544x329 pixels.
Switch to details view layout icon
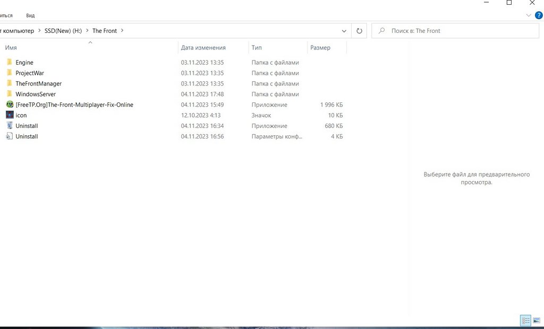click(525, 321)
